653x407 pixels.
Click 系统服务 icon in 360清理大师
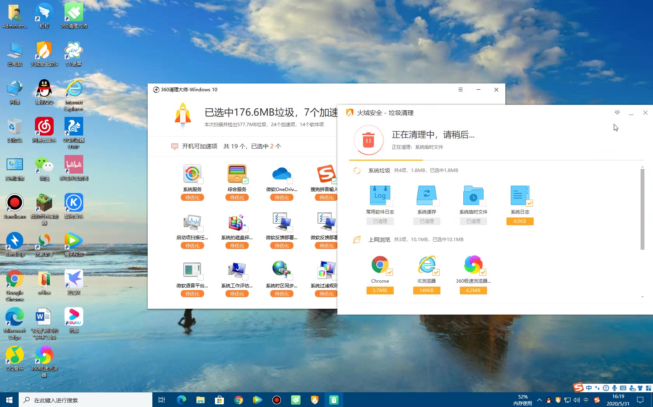[192, 174]
